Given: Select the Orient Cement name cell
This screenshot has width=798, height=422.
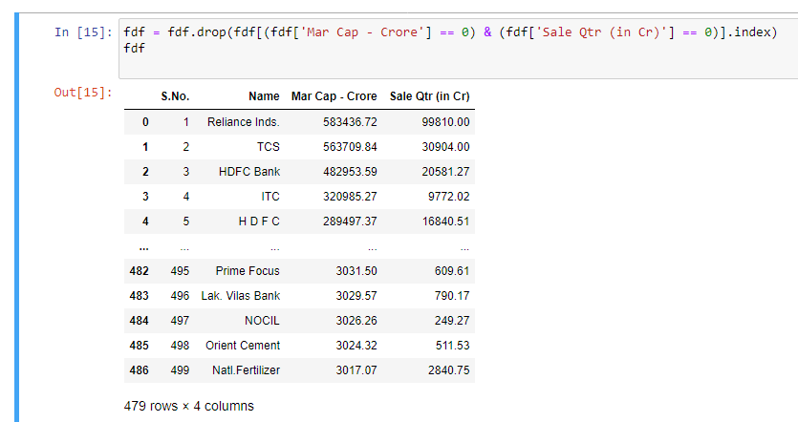Looking at the screenshot, I should 243,346.
